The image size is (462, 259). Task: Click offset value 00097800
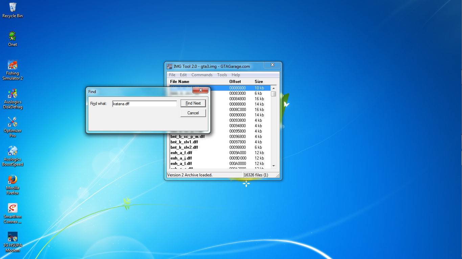[x=237, y=142]
